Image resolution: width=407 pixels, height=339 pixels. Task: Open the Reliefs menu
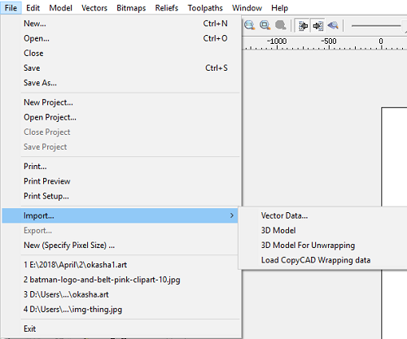point(166,8)
